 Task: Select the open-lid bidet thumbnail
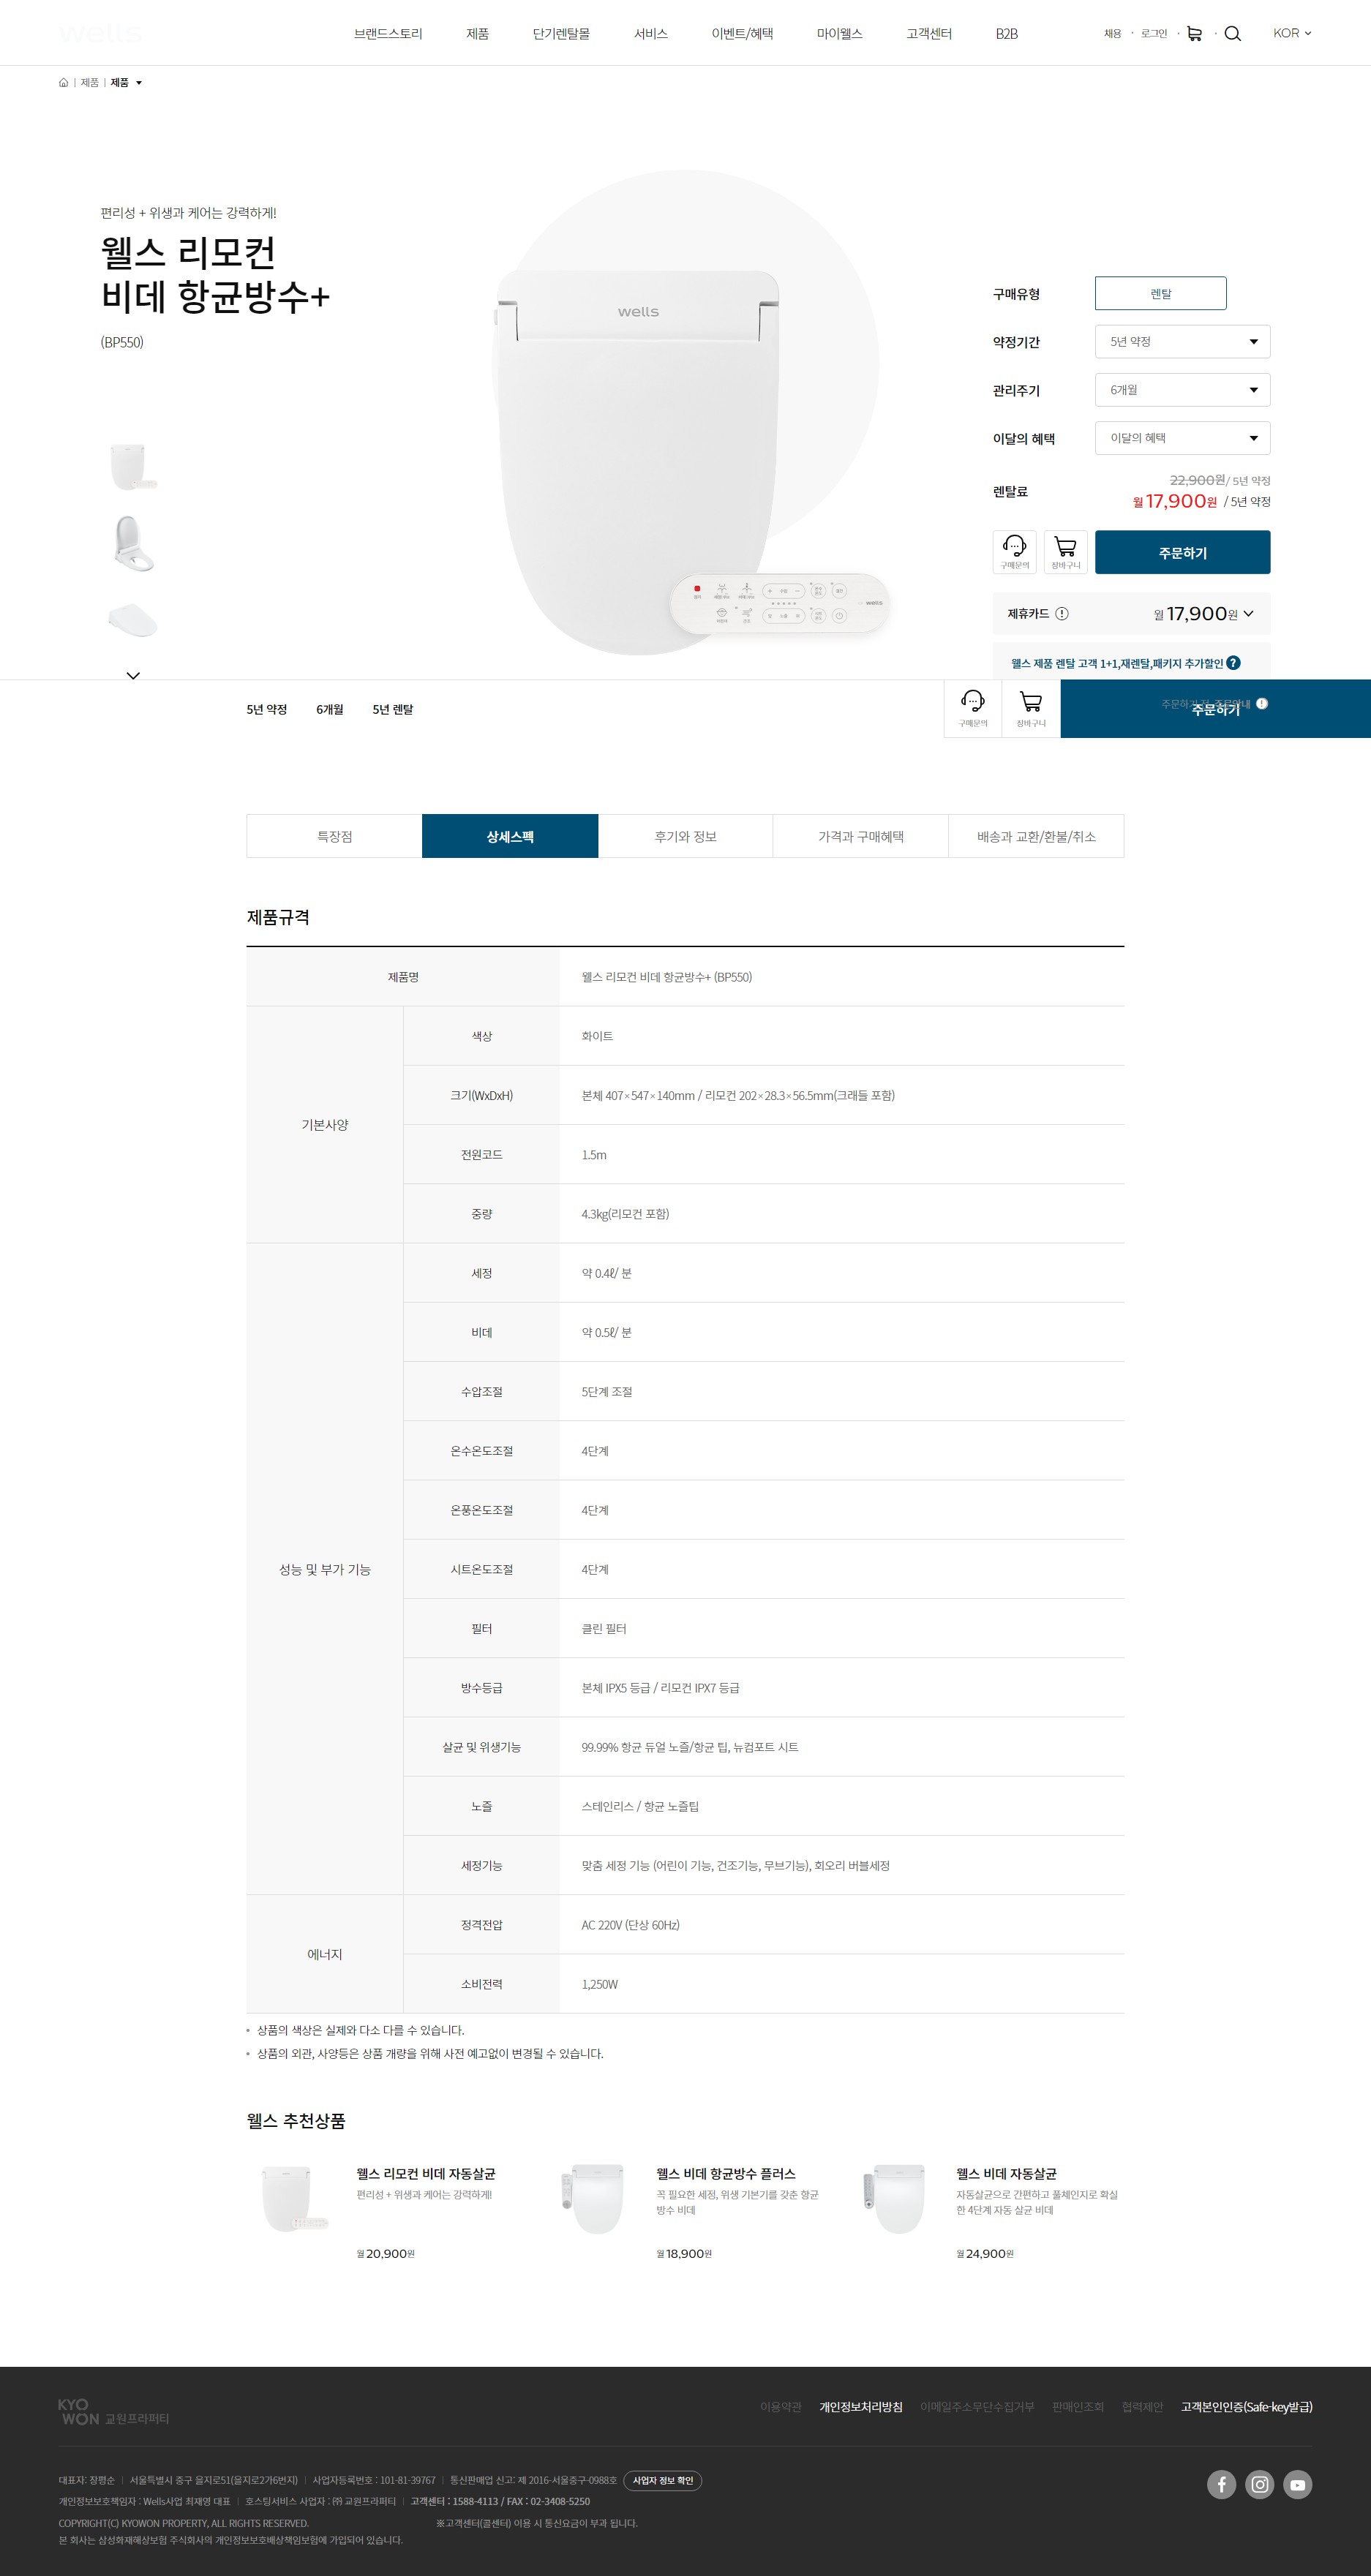click(x=133, y=544)
